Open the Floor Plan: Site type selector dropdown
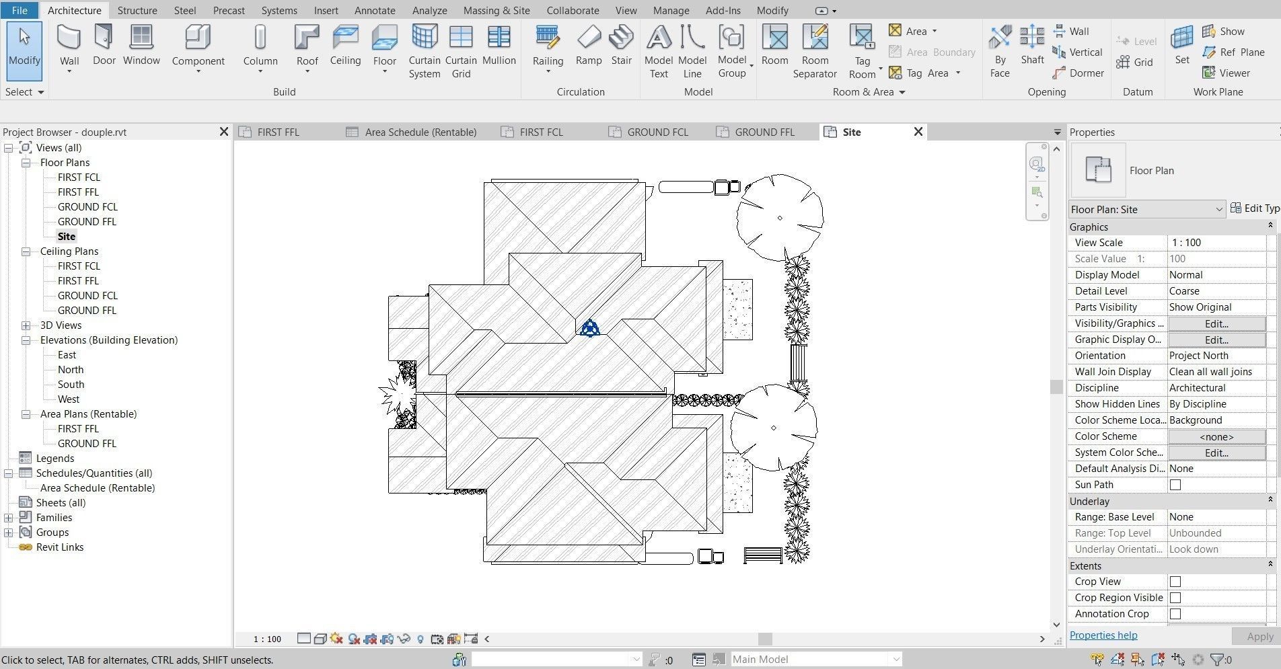 pos(1147,210)
